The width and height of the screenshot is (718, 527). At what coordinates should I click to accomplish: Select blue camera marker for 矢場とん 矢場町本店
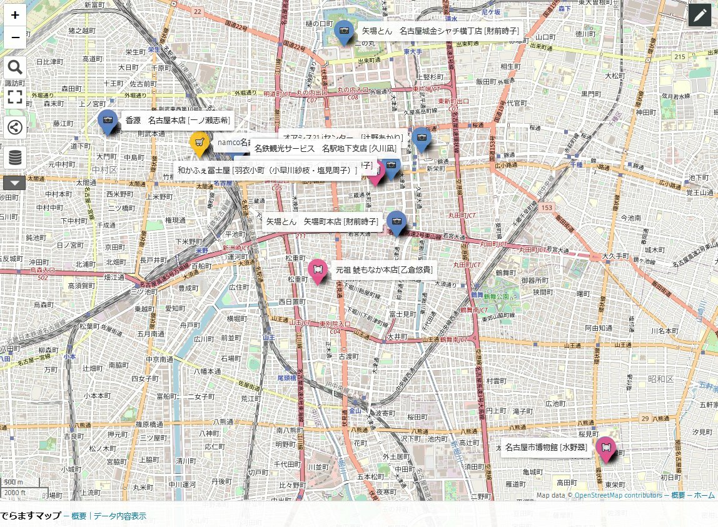pyautogui.click(x=397, y=223)
